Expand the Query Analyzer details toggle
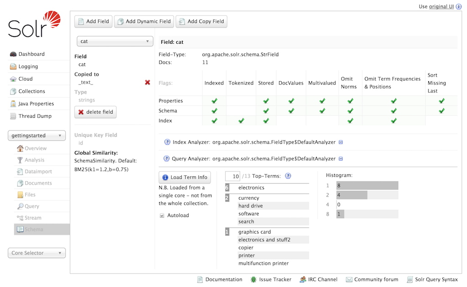The image size is (467, 287). (x=341, y=159)
